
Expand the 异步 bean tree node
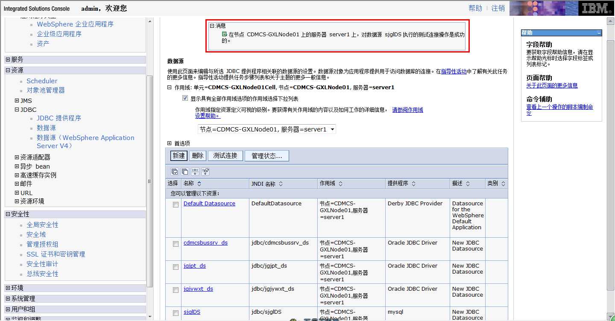coord(17,166)
